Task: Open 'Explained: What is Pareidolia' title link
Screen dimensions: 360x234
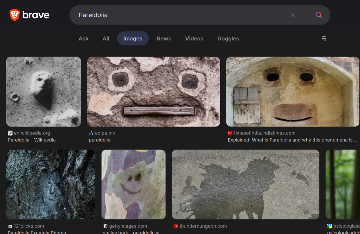Action: pyautogui.click(x=293, y=140)
